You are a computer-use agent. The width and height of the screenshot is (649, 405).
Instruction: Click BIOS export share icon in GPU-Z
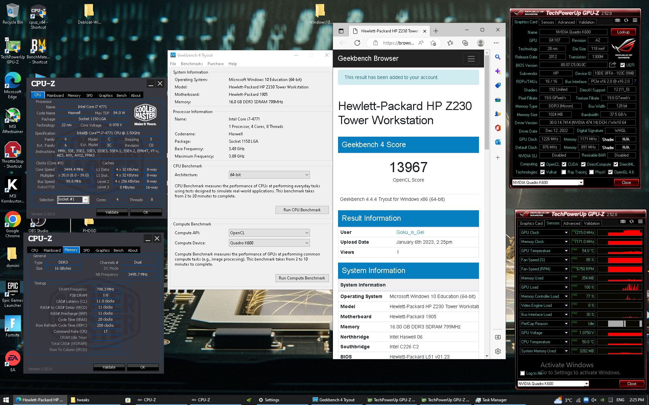click(612, 64)
